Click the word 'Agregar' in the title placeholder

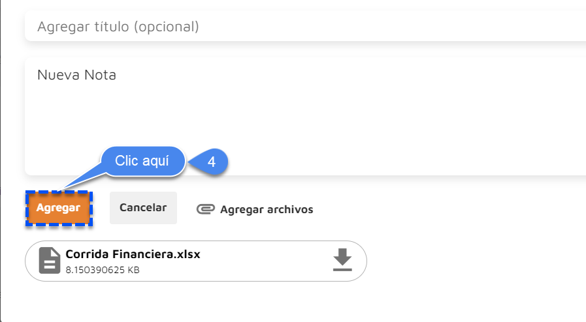tap(63, 27)
